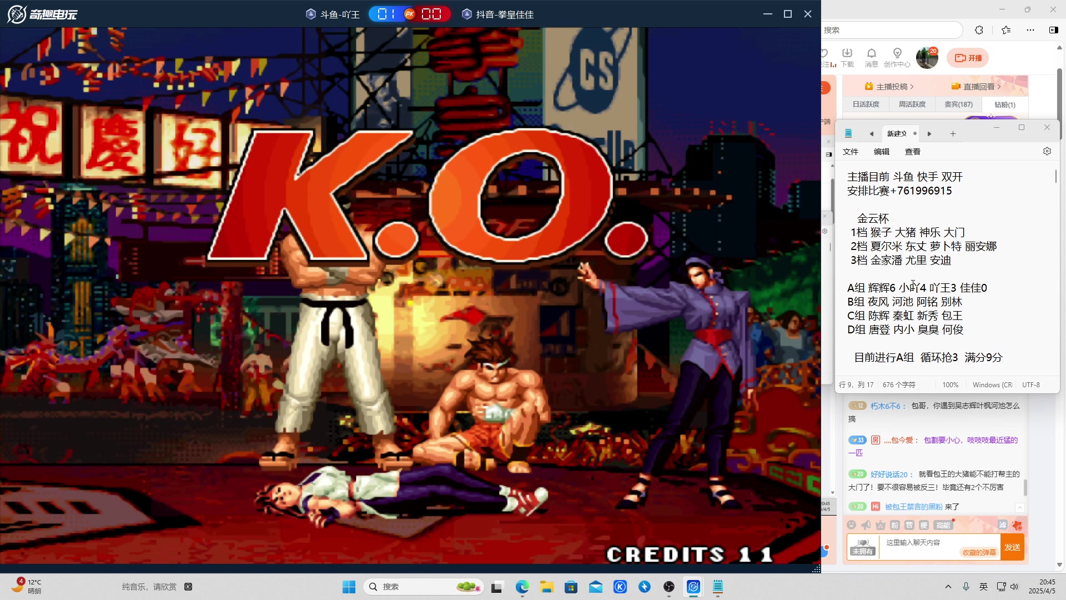Open Microsoft Edge from taskbar
Screen dimensions: 1066x600
point(522,587)
